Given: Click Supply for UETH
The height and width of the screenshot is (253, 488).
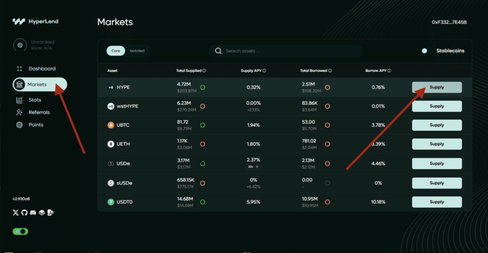Looking at the screenshot, I should (437, 144).
